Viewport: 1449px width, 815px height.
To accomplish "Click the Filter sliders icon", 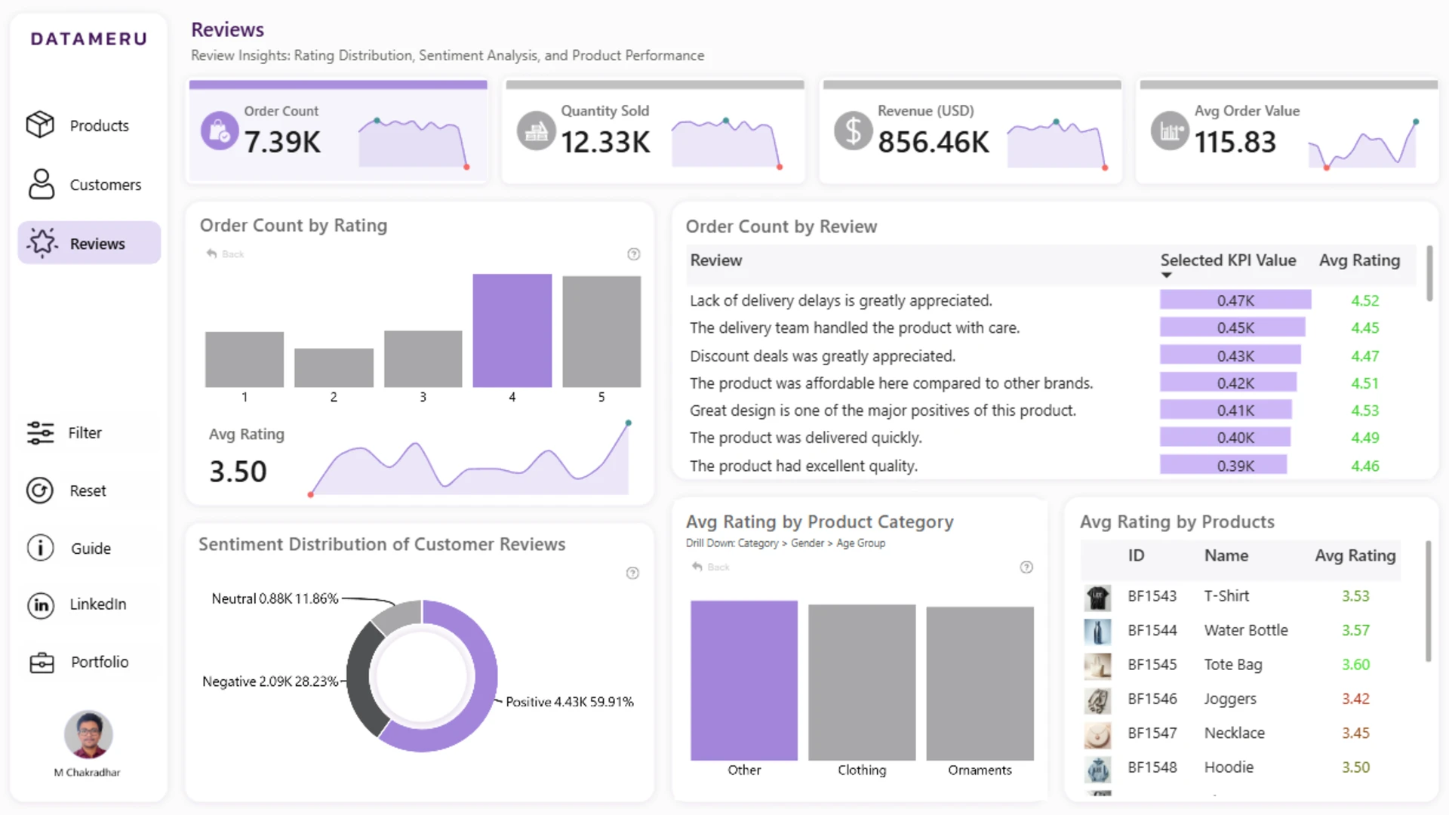I will click(40, 432).
